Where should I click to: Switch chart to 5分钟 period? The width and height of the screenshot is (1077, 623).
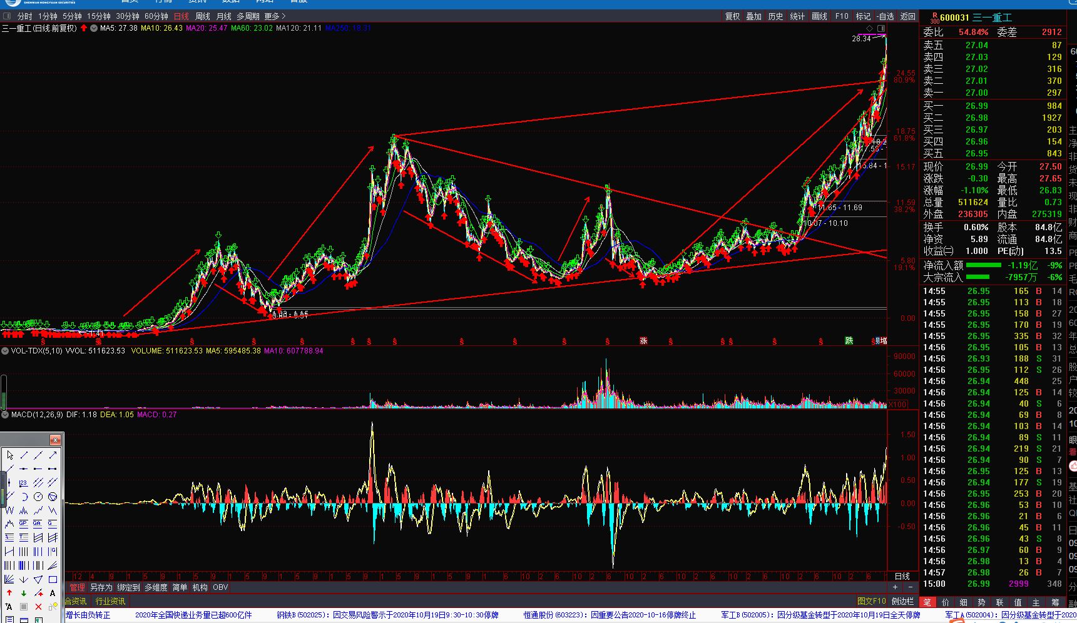pyautogui.click(x=72, y=16)
